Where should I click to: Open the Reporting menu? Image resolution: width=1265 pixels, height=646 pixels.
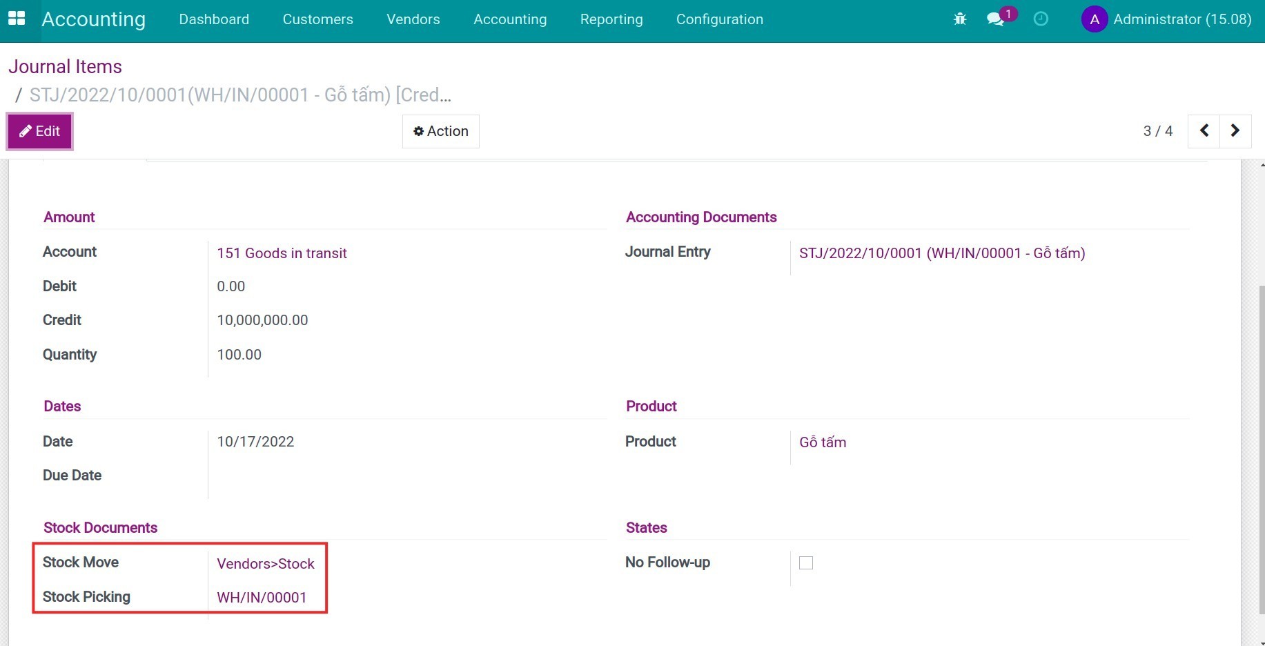click(x=611, y=19)
